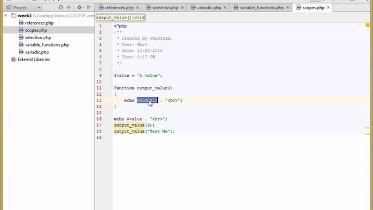Collapse the doc comment fold marker at line 2
The width and height of the screenshot is (373, 210).
(x=112, y=32)
